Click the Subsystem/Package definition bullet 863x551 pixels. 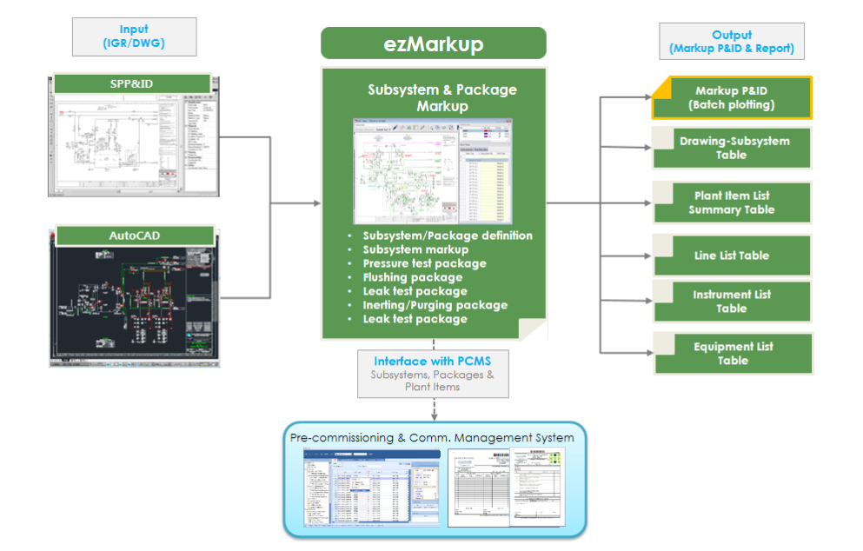448,236
